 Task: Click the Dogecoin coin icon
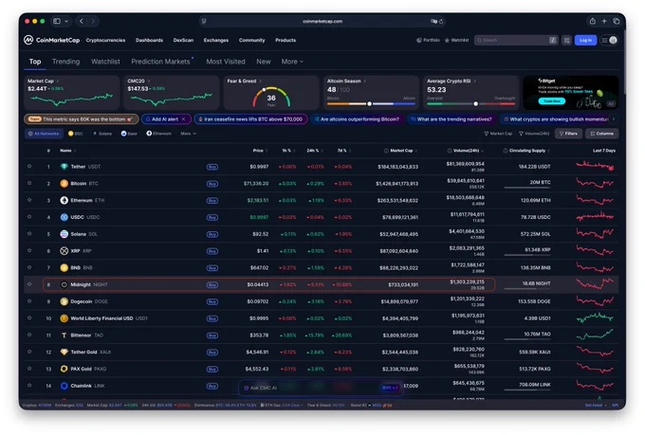pos(64,301)
